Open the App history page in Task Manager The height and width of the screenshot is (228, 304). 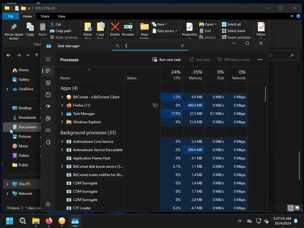pyautogui.click(x=48, y=95)
